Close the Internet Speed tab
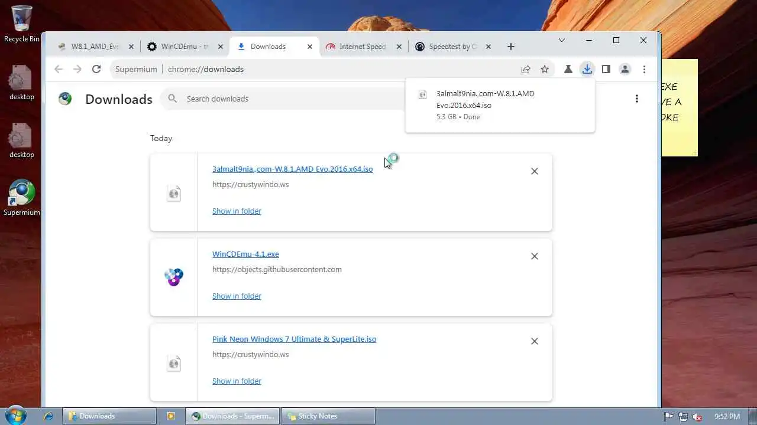 coord(399,47)
